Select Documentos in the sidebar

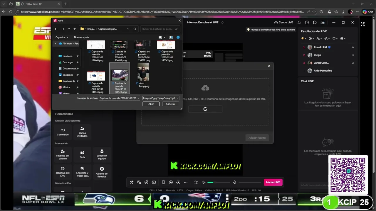pyautogui.click(x=69, y=69)
